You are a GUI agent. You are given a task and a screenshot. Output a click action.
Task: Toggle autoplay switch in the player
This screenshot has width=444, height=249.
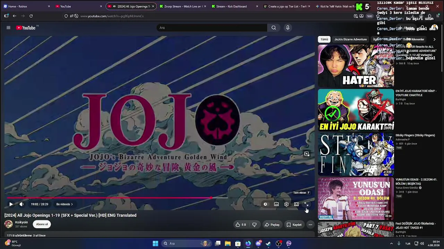pyautogui.click(x=265, y=204)
